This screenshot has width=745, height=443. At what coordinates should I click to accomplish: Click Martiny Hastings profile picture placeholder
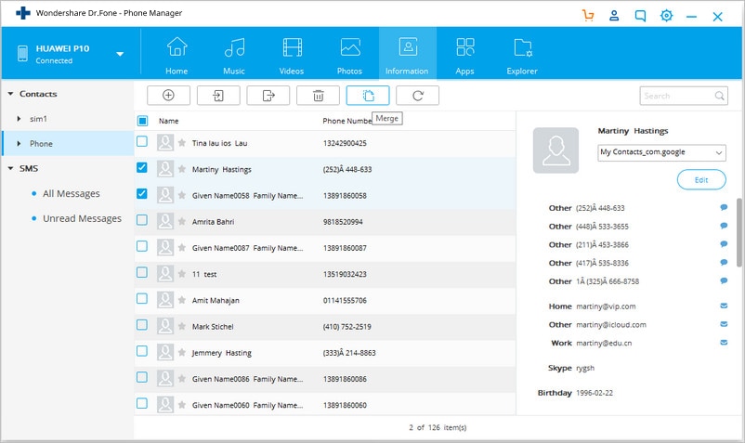pyautogui.click(x=555, y=150)
